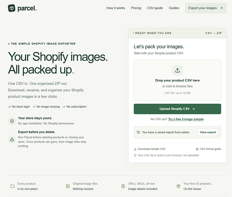Click the Download sample CSV link
The height and width of the screenshot is (197, 232).
click(x=150, y=149)
